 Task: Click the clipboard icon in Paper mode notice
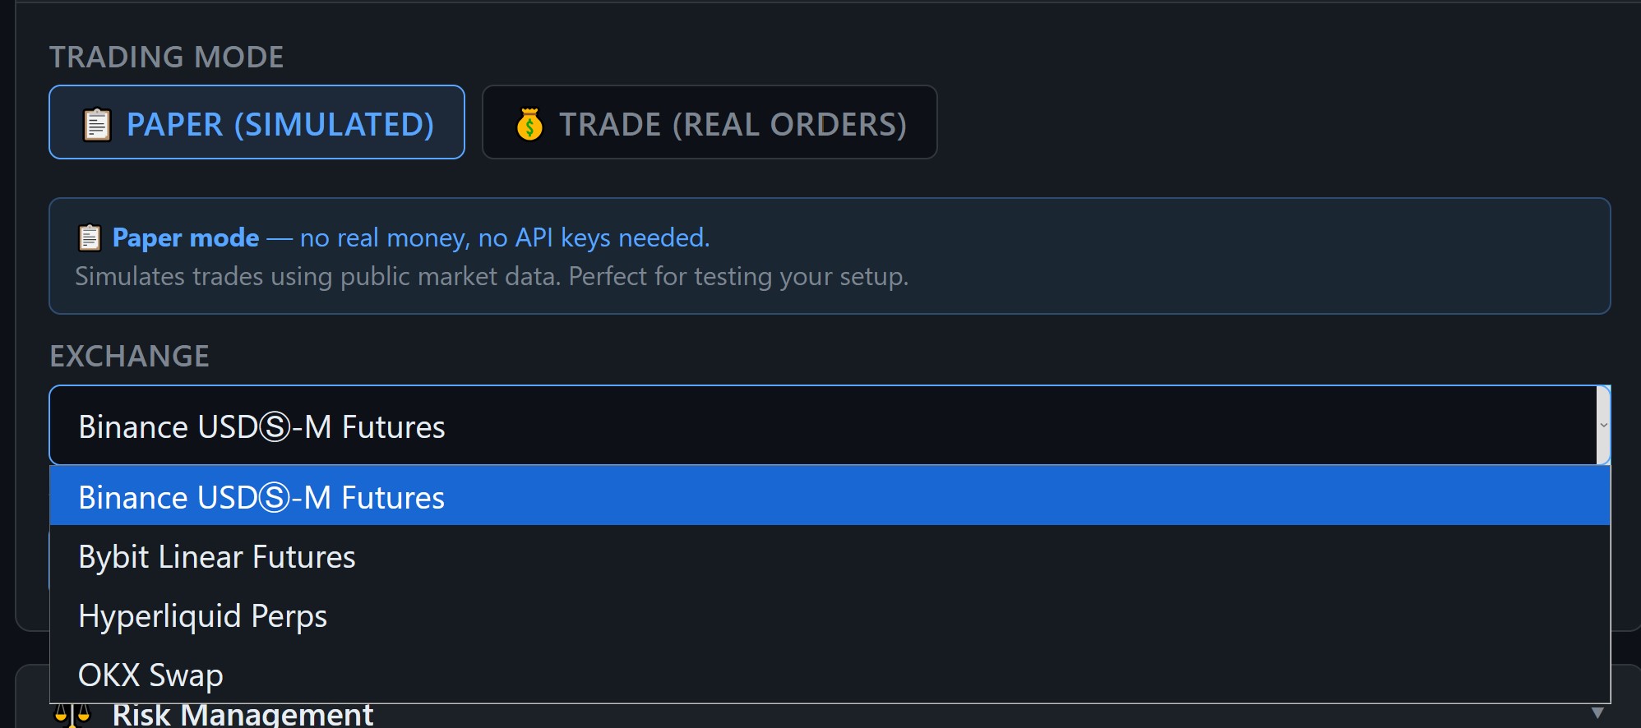(x=89, y=237)
